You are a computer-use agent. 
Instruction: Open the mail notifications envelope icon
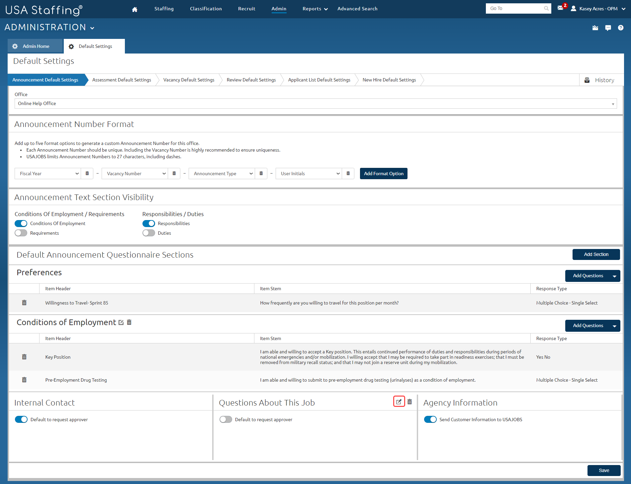560,8
